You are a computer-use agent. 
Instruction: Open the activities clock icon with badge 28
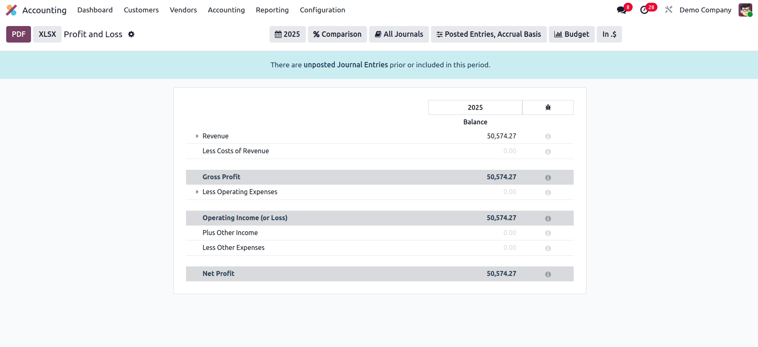point(644,10)
